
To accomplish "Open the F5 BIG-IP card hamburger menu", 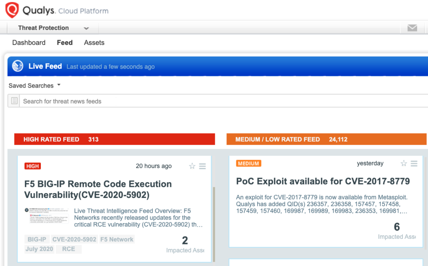I will (x=202, y=166).
